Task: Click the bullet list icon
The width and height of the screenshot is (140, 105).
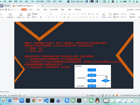Action: coord(73,14)
